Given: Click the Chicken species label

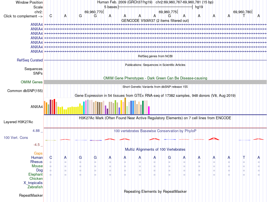Looking at the screenshot, I should click(36, 178).
